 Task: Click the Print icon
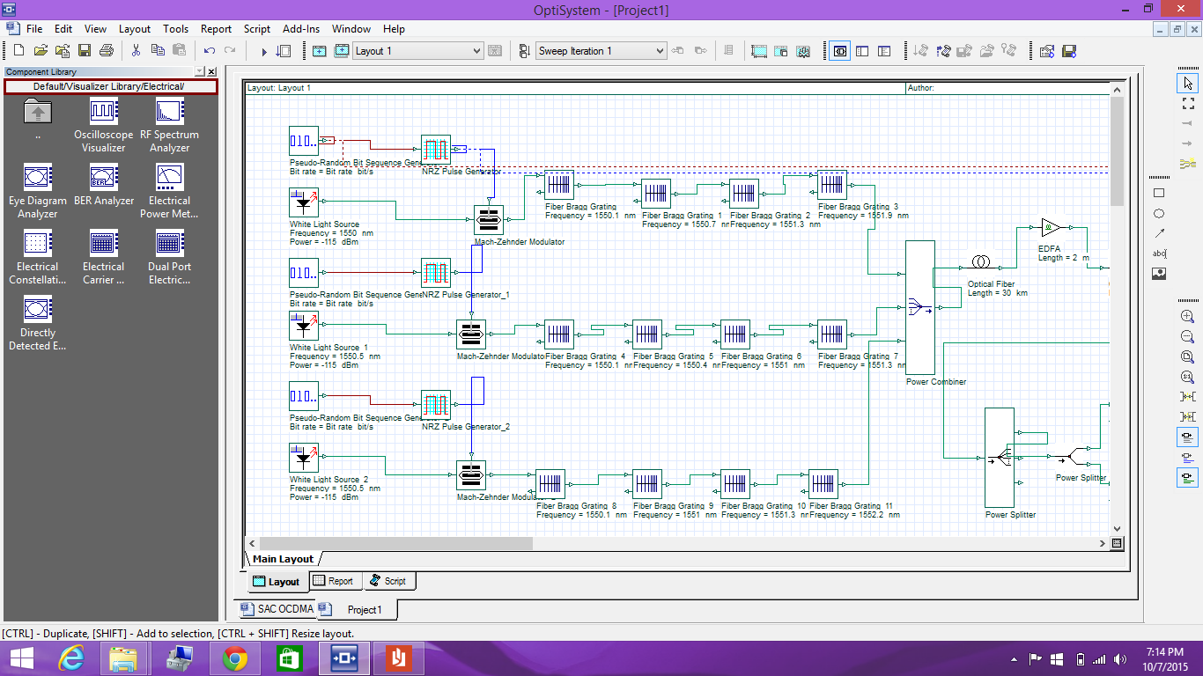click(x=107, y=51)
